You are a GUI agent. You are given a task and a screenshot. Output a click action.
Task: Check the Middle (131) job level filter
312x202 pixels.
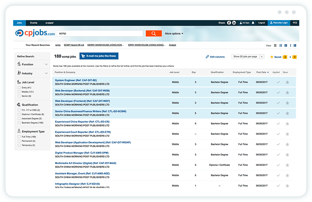[x=19, y=92]
